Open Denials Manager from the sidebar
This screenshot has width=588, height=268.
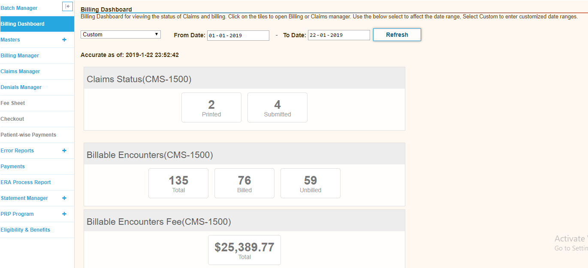click(x=21, y=87)
